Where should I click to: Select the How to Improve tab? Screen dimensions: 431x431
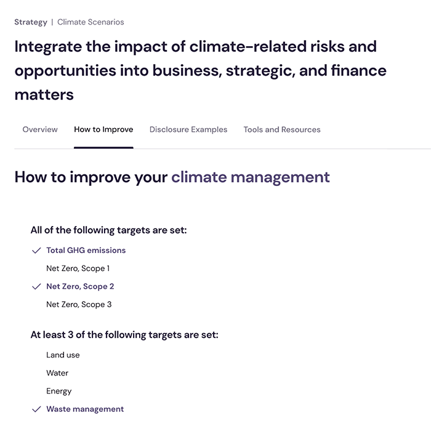pos(103,129)
